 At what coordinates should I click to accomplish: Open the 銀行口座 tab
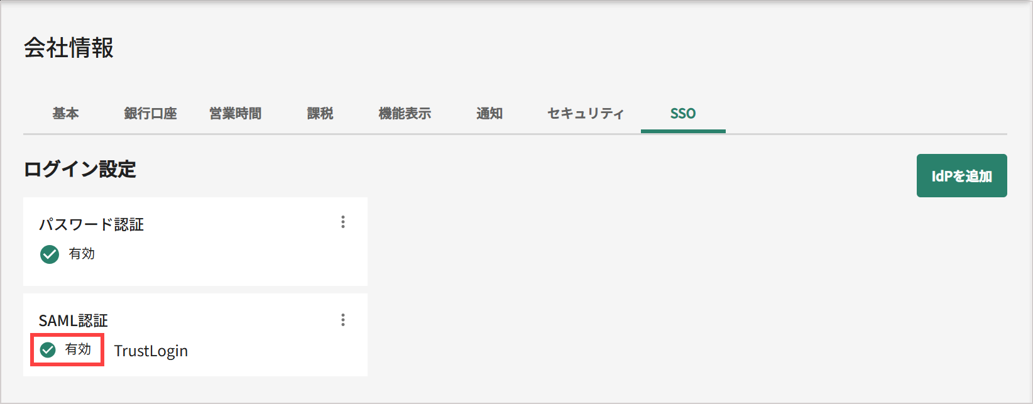tap(150, 114)
